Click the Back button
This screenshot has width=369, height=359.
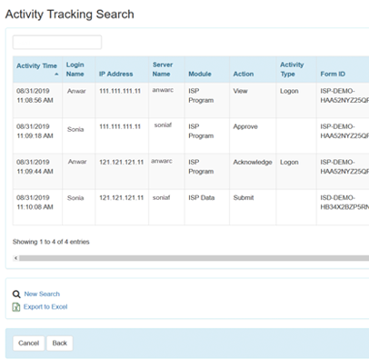click(x=59, y=344)
